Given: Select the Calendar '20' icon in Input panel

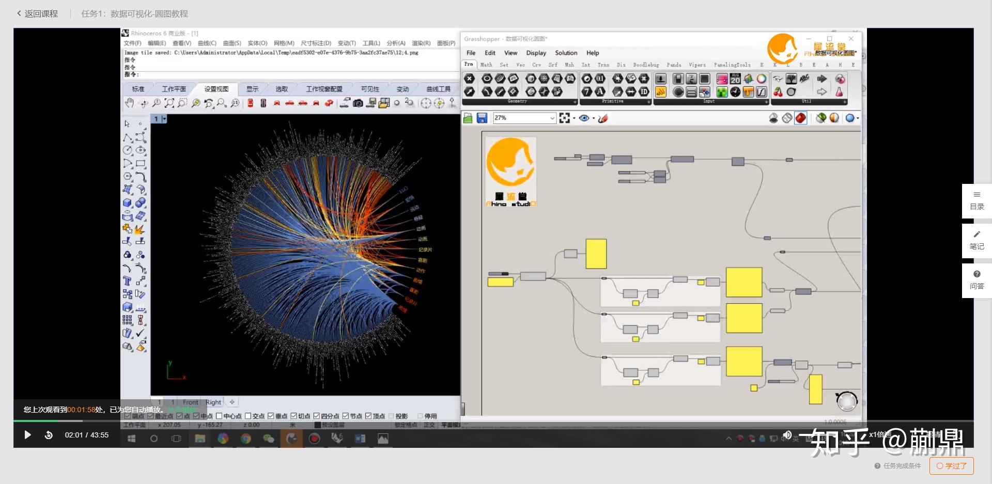Looking at the screenshot, I should (x=735, y=79).
